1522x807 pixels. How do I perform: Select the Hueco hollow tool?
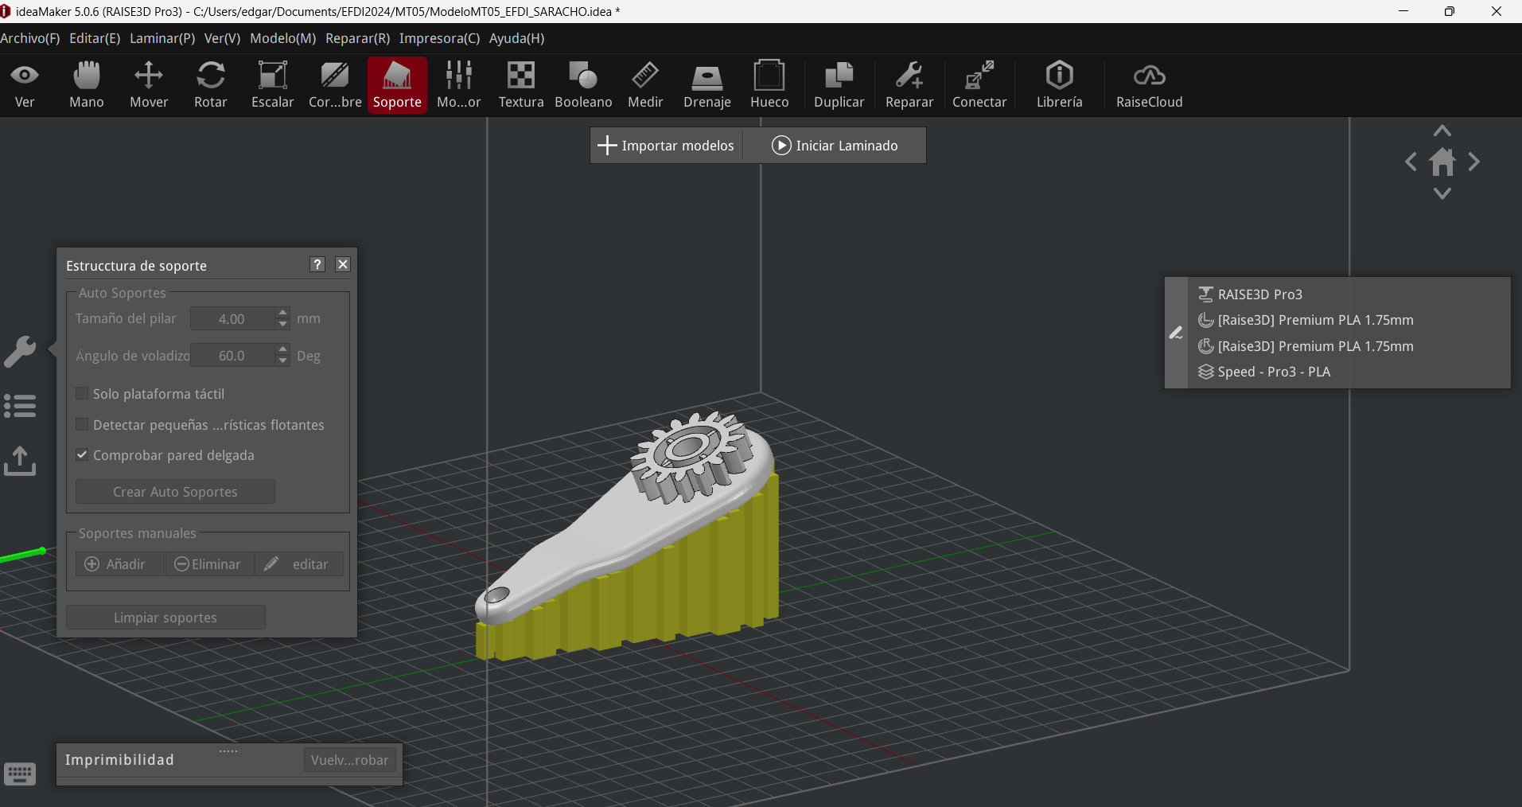[x=769, y=85]
